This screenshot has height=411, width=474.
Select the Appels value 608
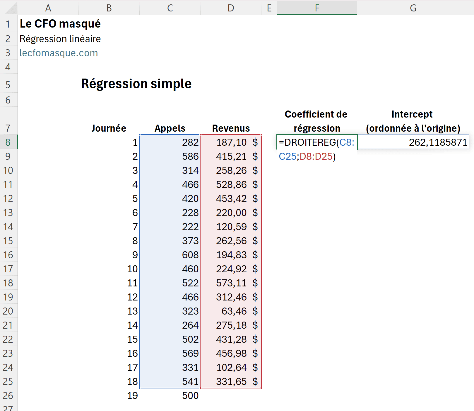[x=170, y=255]
